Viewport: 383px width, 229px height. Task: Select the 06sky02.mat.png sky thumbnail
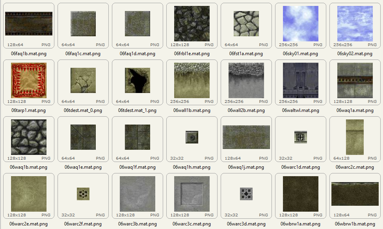355,24
